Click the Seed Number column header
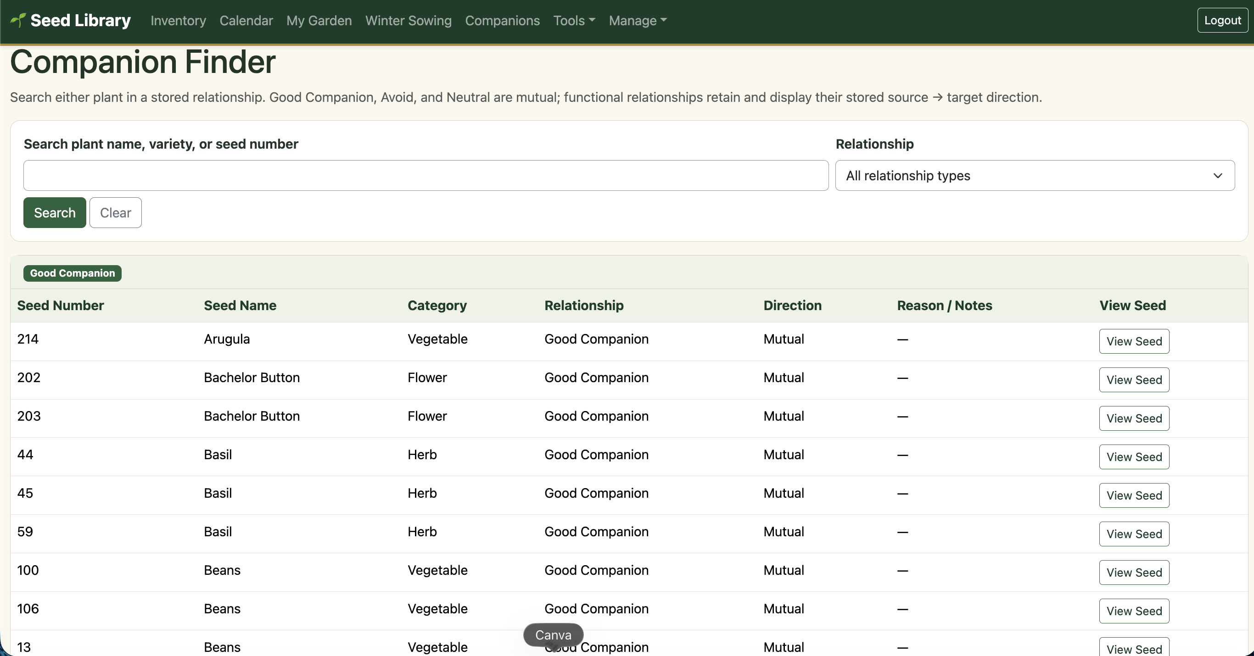 coord(61,306)
